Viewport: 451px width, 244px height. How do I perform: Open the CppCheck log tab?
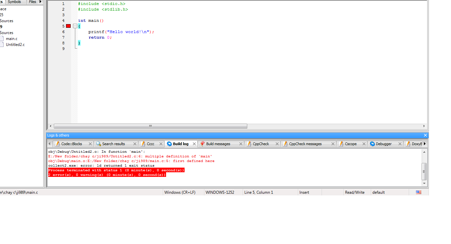pyautogui.click(x=260, y=144)
